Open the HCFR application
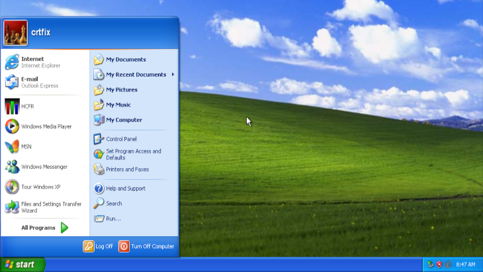The width and height of the screenshot is (483, 272). click(x=26, y=106)
